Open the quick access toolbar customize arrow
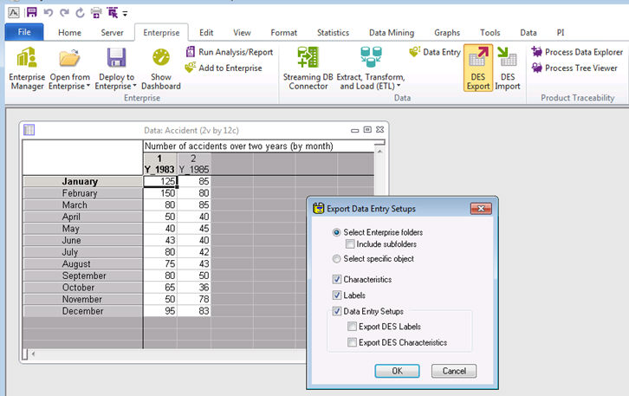629x396 pixels. tap(125, 14)
